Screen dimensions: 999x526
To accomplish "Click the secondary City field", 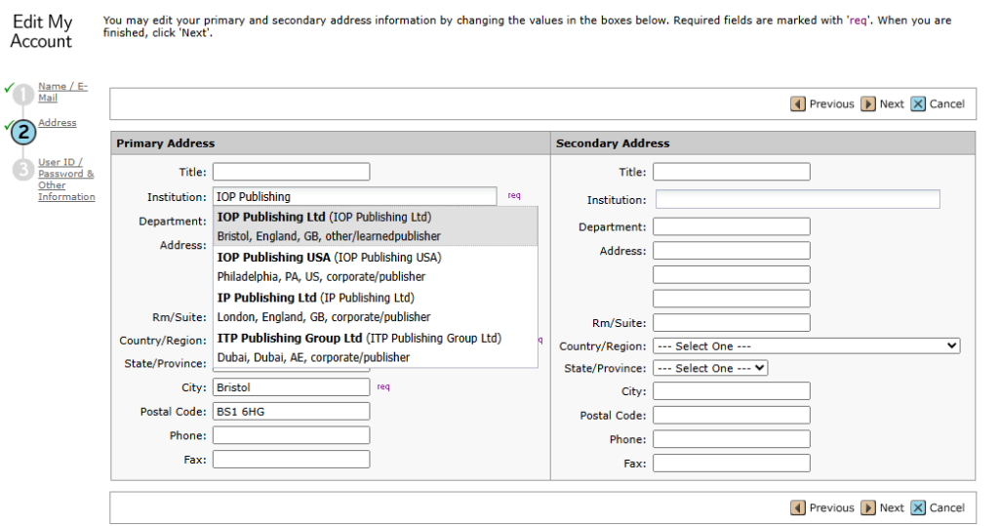I will (732, 390).
